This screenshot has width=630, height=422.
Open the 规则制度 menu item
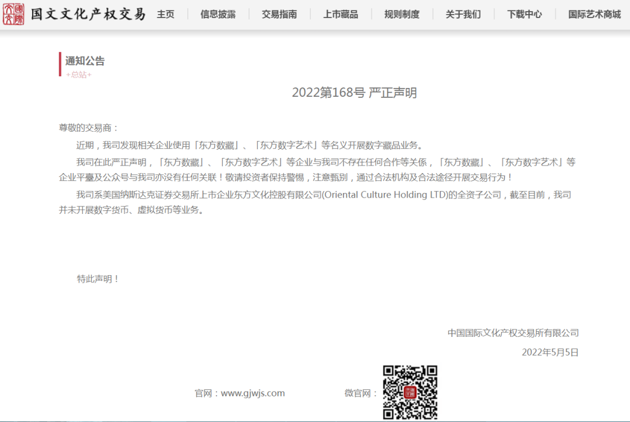pos(402,15)
